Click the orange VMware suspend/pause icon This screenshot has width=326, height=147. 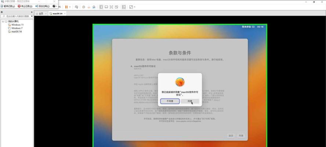(x=66, y=7)
